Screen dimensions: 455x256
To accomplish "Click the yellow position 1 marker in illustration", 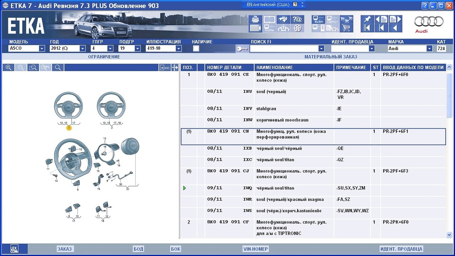I will (69, 128).
